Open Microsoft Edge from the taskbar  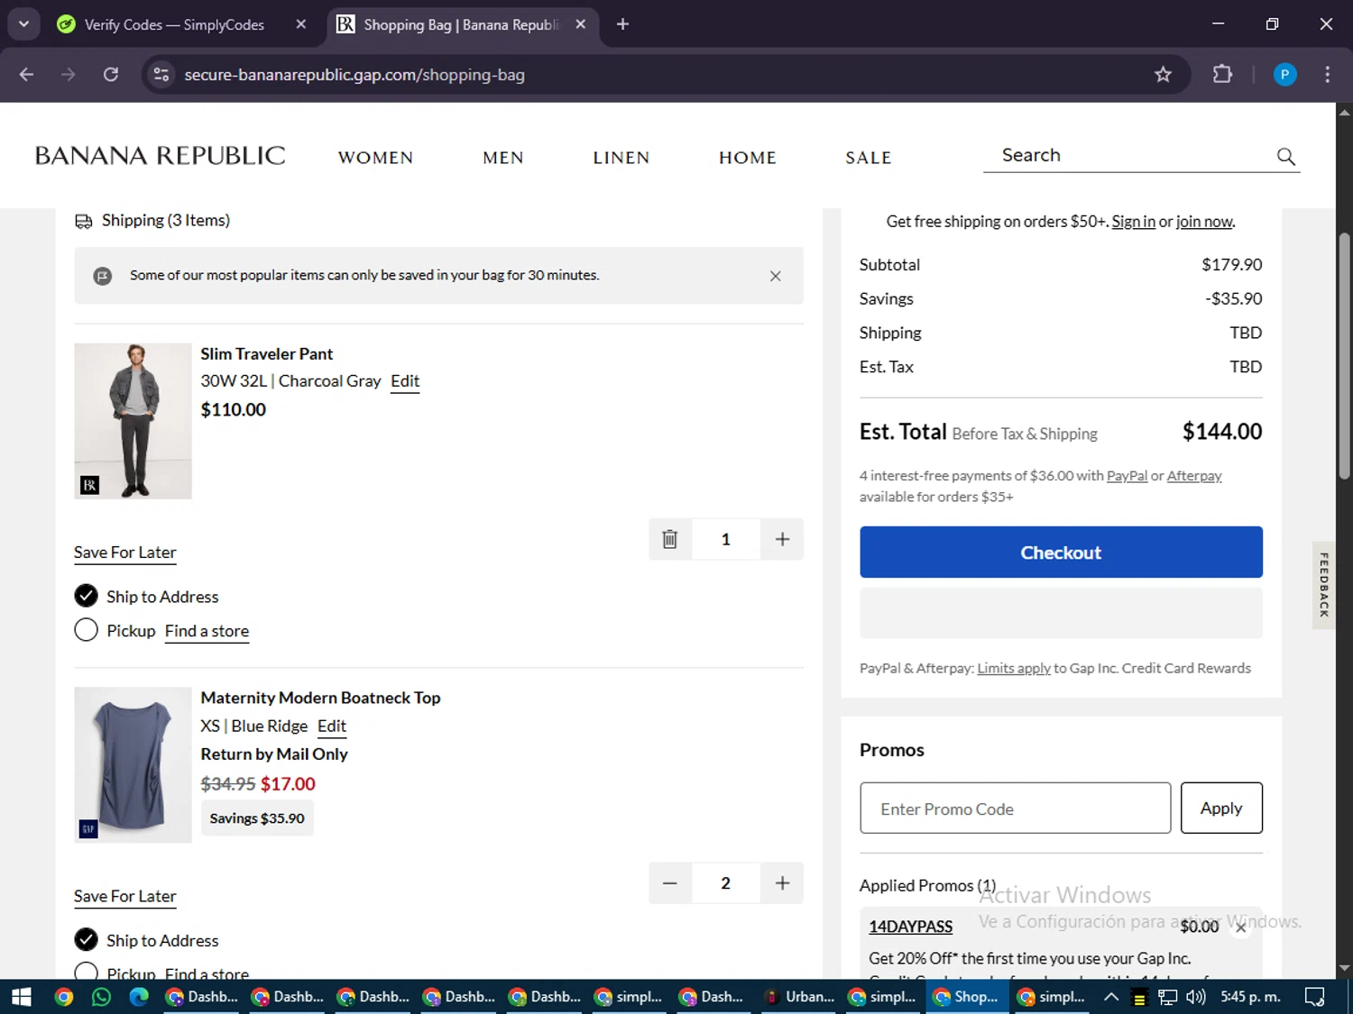[139, 997]
